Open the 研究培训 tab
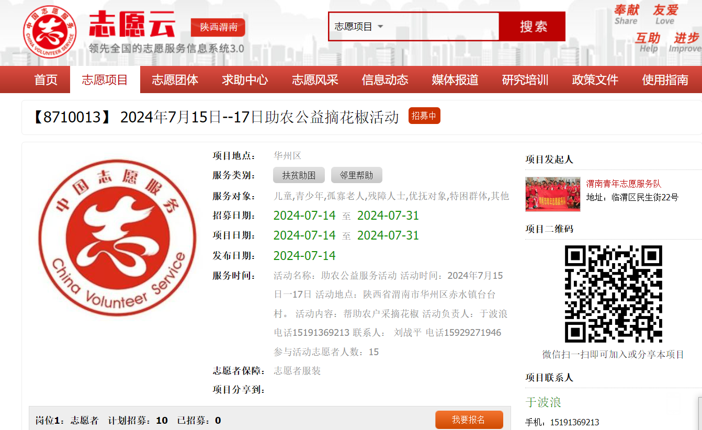Viewport: 702px width, 430px height. click(525, 80)
